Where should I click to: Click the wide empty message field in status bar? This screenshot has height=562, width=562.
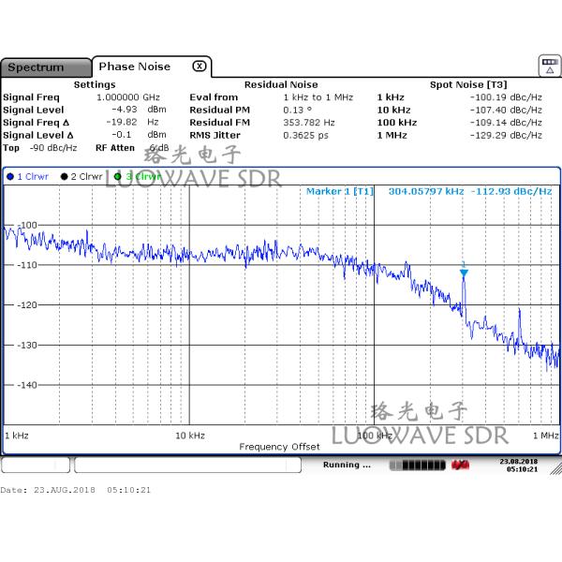tap(188, 465)
